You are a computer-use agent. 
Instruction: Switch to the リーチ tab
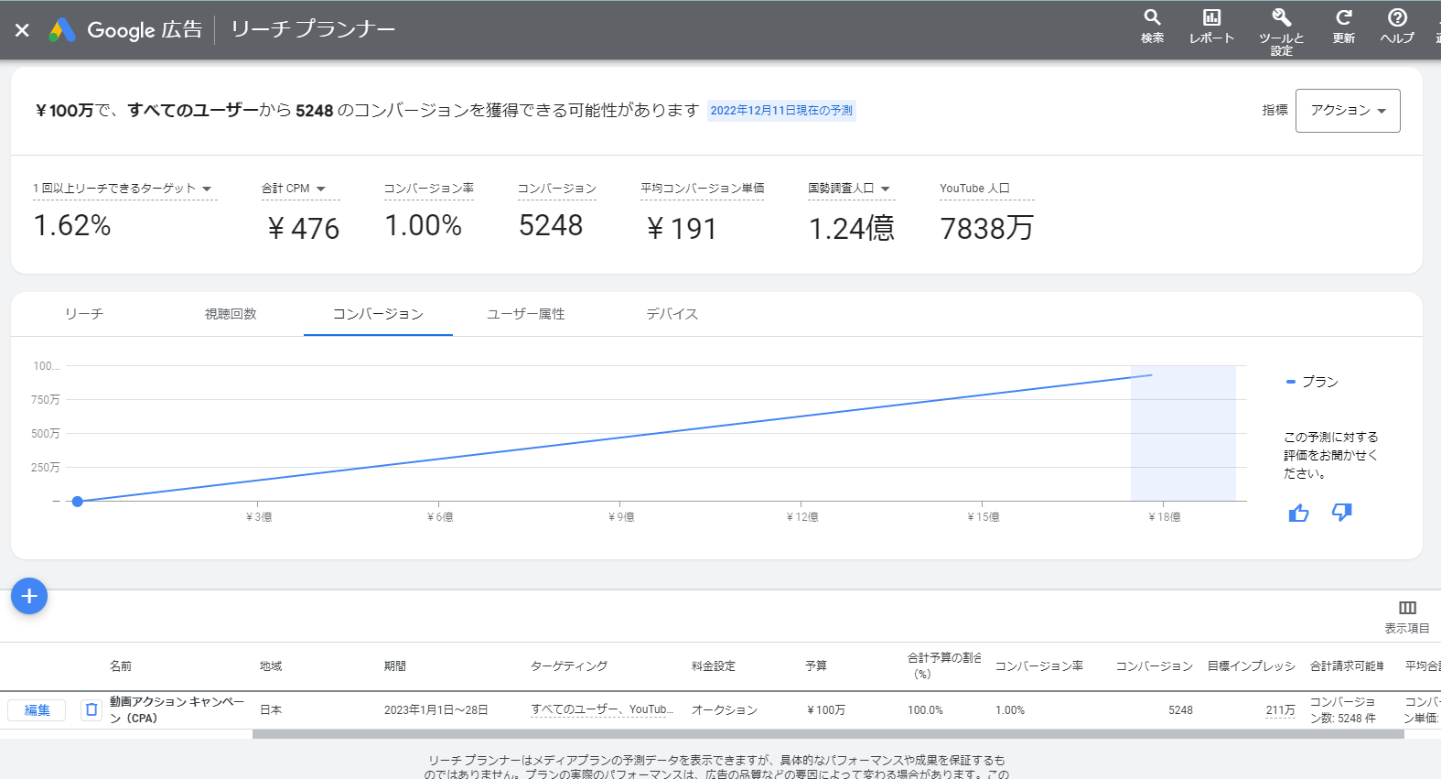coord(84,314)
